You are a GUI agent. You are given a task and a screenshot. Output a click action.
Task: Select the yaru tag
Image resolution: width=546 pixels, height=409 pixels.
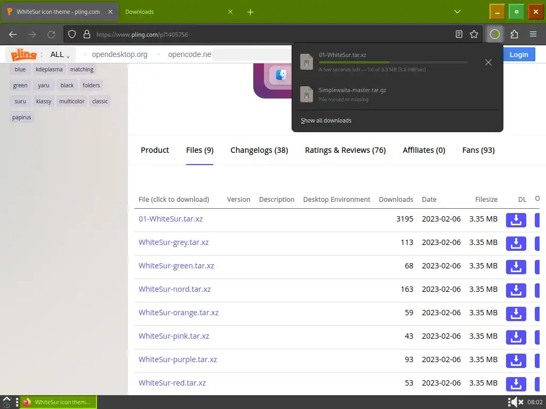(44, 85)
